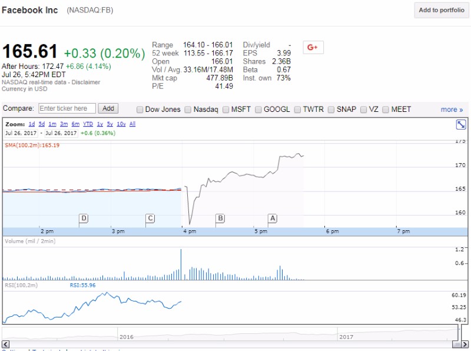Enable Dow Jones comparison checkbox

point(140,110)
